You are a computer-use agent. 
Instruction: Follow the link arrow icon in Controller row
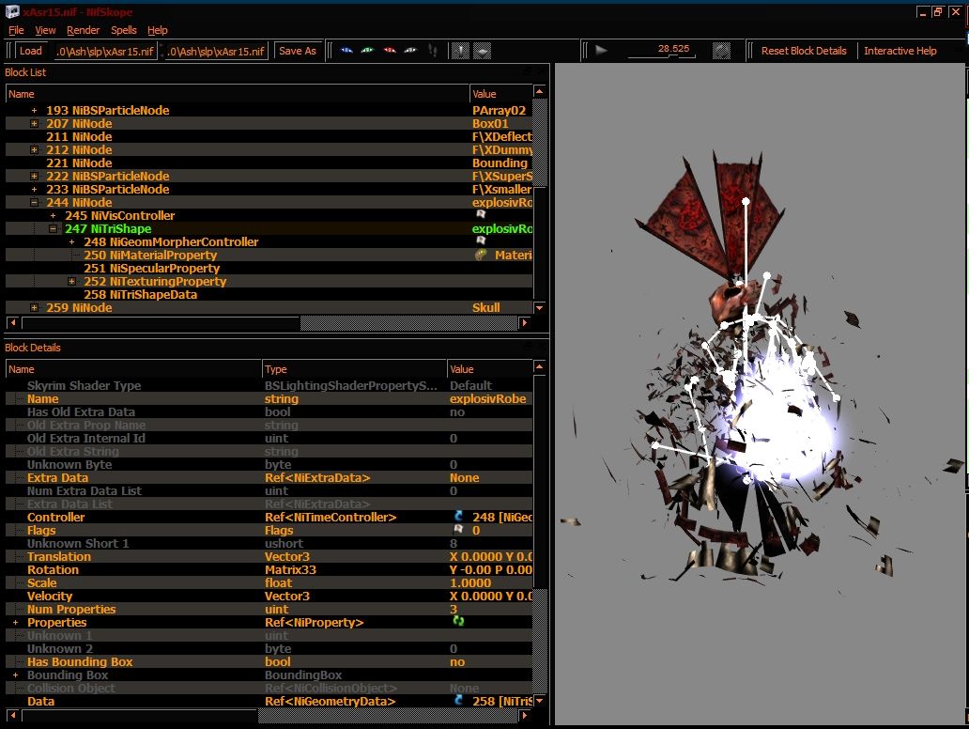click(x=458, y=517)
